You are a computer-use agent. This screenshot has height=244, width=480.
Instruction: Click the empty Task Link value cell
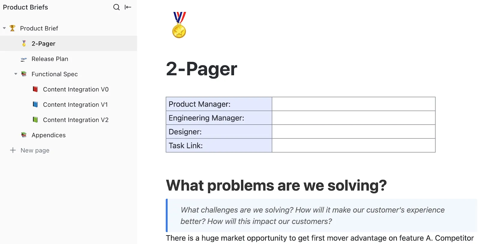(354, 145)
